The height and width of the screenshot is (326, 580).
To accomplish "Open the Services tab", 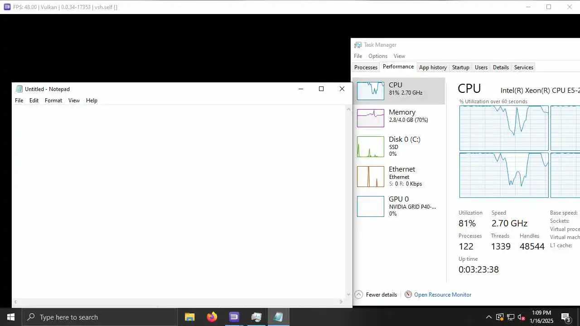I will pos(524,67).
